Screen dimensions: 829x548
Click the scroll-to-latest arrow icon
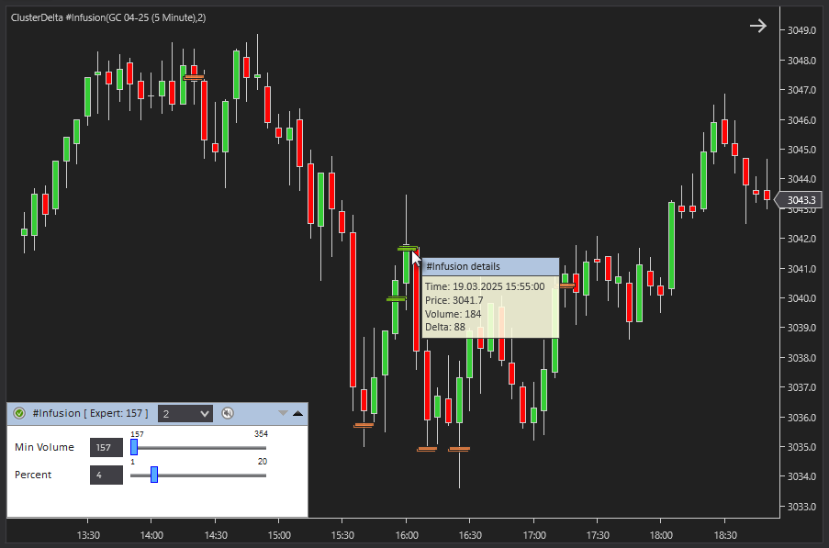(x=757, y=26)
